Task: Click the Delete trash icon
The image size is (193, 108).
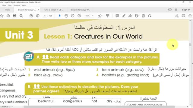Action: coord(143,16)
